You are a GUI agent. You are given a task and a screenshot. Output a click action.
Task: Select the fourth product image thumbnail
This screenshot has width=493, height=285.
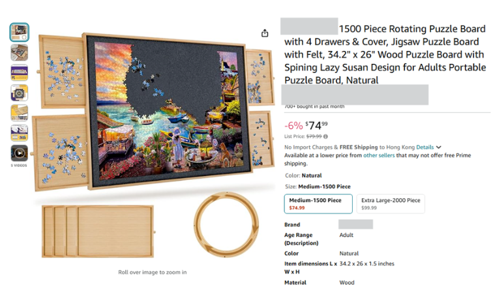tap(19, 93)
